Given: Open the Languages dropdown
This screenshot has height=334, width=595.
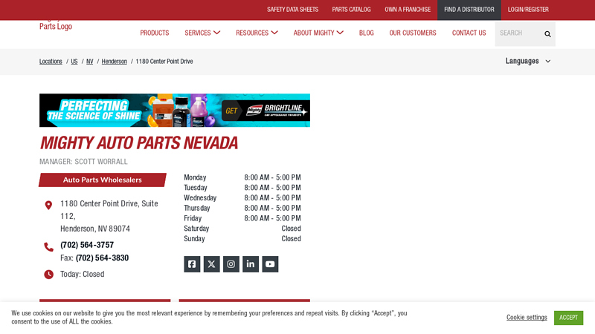Looking at the screenshot, I should pos(528,61).
